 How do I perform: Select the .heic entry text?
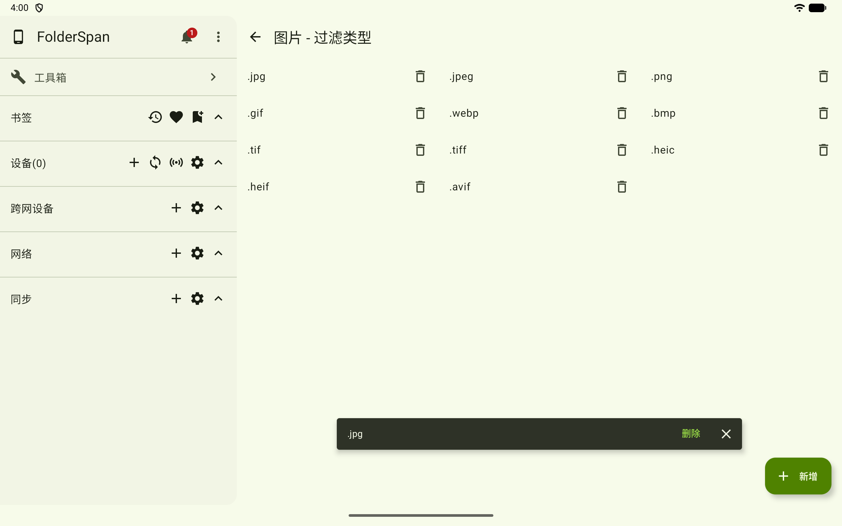tap(662, 150)
